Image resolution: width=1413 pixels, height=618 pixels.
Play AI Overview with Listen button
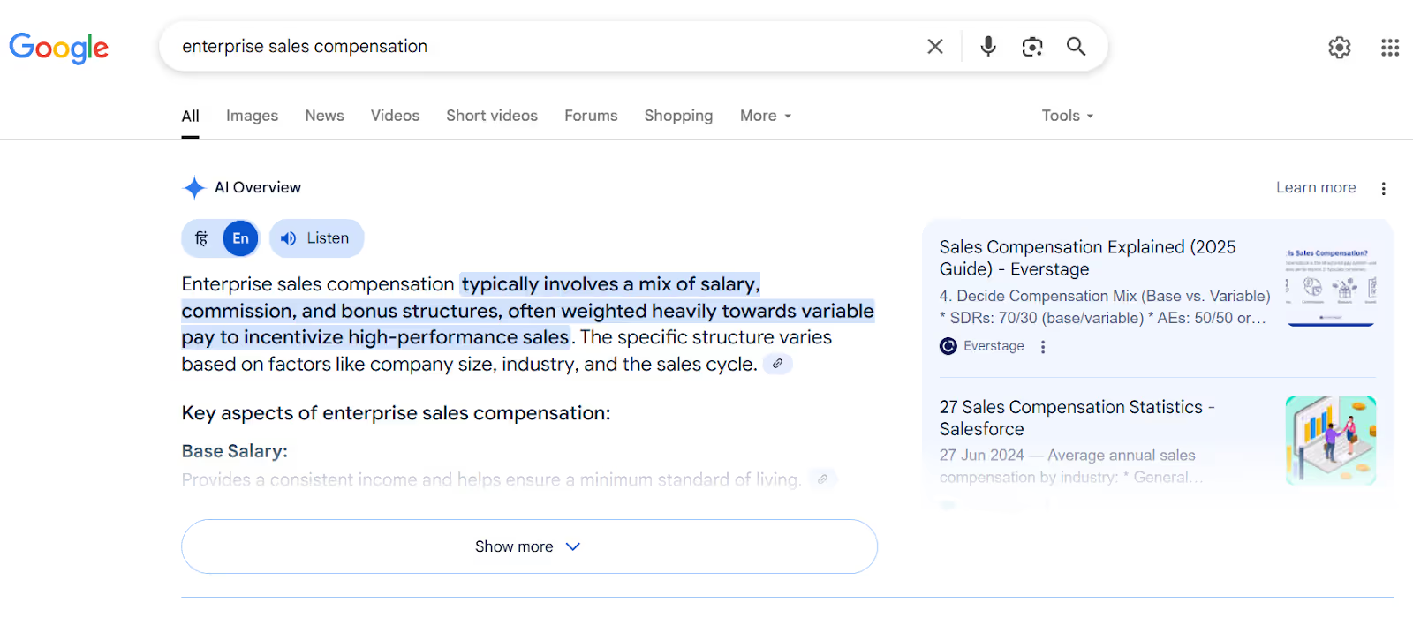click(316, 238)
